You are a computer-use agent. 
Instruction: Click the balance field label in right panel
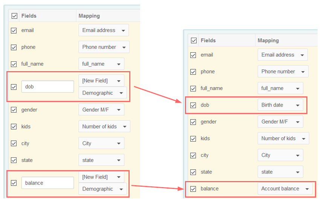click(209, 189)
